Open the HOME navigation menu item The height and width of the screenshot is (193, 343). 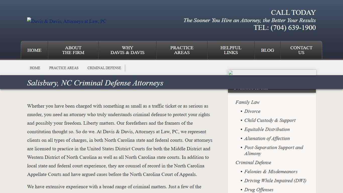[x=34, y=50]
